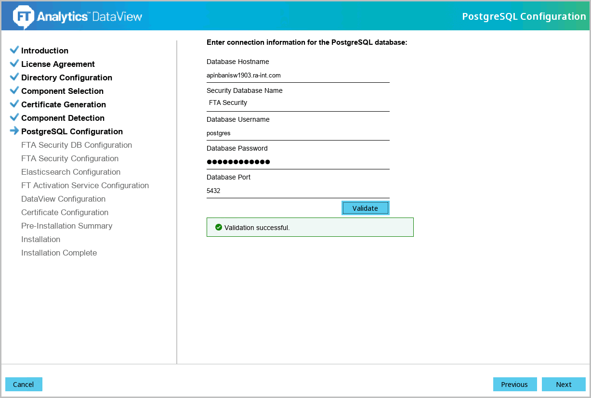This screenshot has width=591, height=398.
Task: Click the arrow icon beside PostgreSQL Configuration
Action: (x=14, y=131)
